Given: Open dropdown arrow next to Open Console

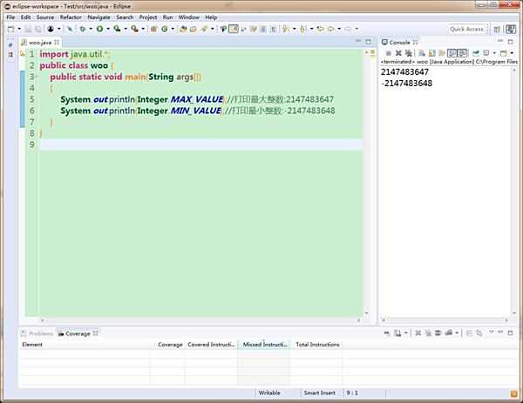Looking at the screenshot, I should [512, 53].
